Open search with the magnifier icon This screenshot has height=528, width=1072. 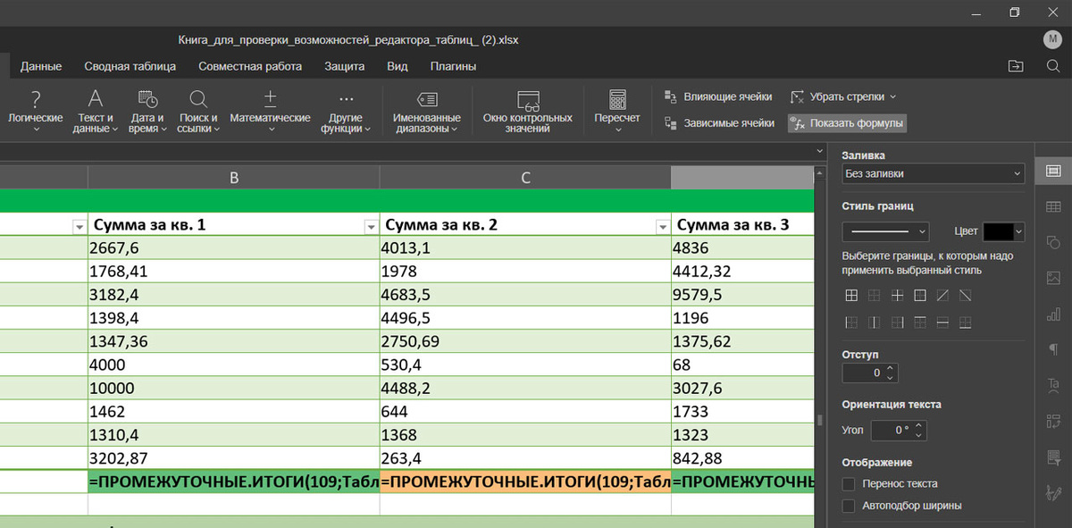(1053, 66)
